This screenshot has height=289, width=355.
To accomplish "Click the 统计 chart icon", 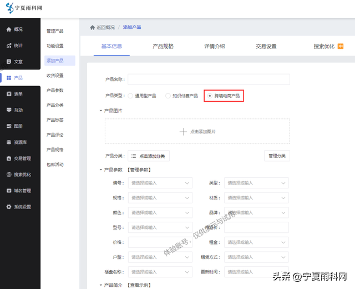I will point(9,46).
